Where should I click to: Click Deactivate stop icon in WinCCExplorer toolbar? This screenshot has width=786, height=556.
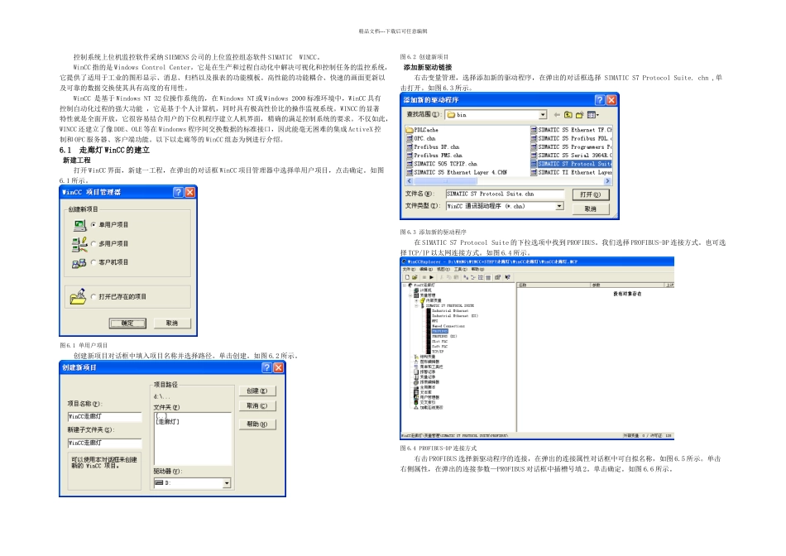[x=424, y=277]
